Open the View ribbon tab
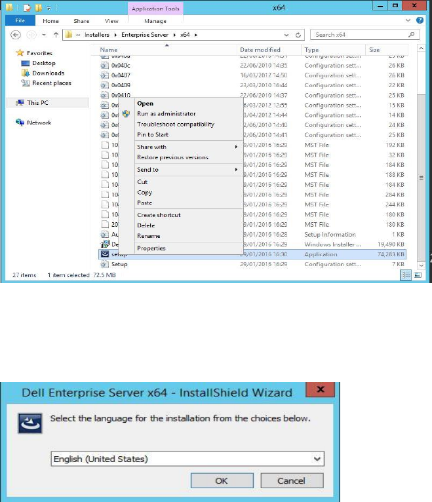This screenshot has width=432, height=502. point(111,21)
